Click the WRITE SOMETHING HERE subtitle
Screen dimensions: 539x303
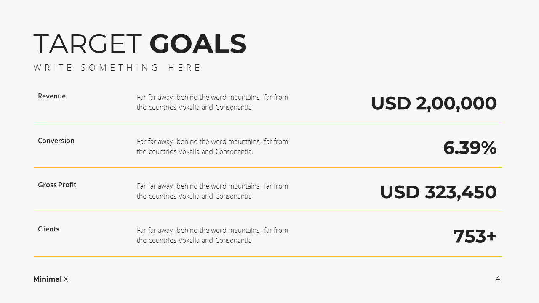117,68
